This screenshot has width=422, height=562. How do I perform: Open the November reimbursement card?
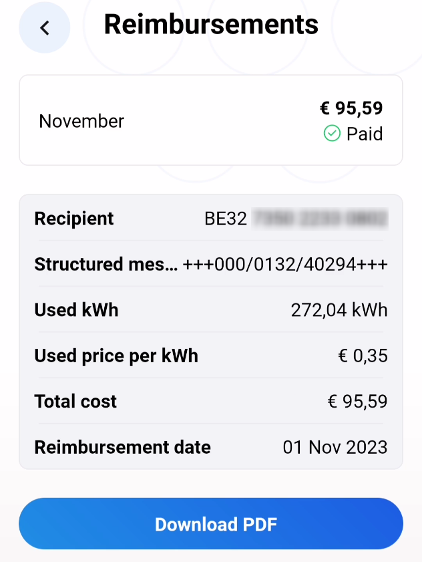(x=210, y=120)
